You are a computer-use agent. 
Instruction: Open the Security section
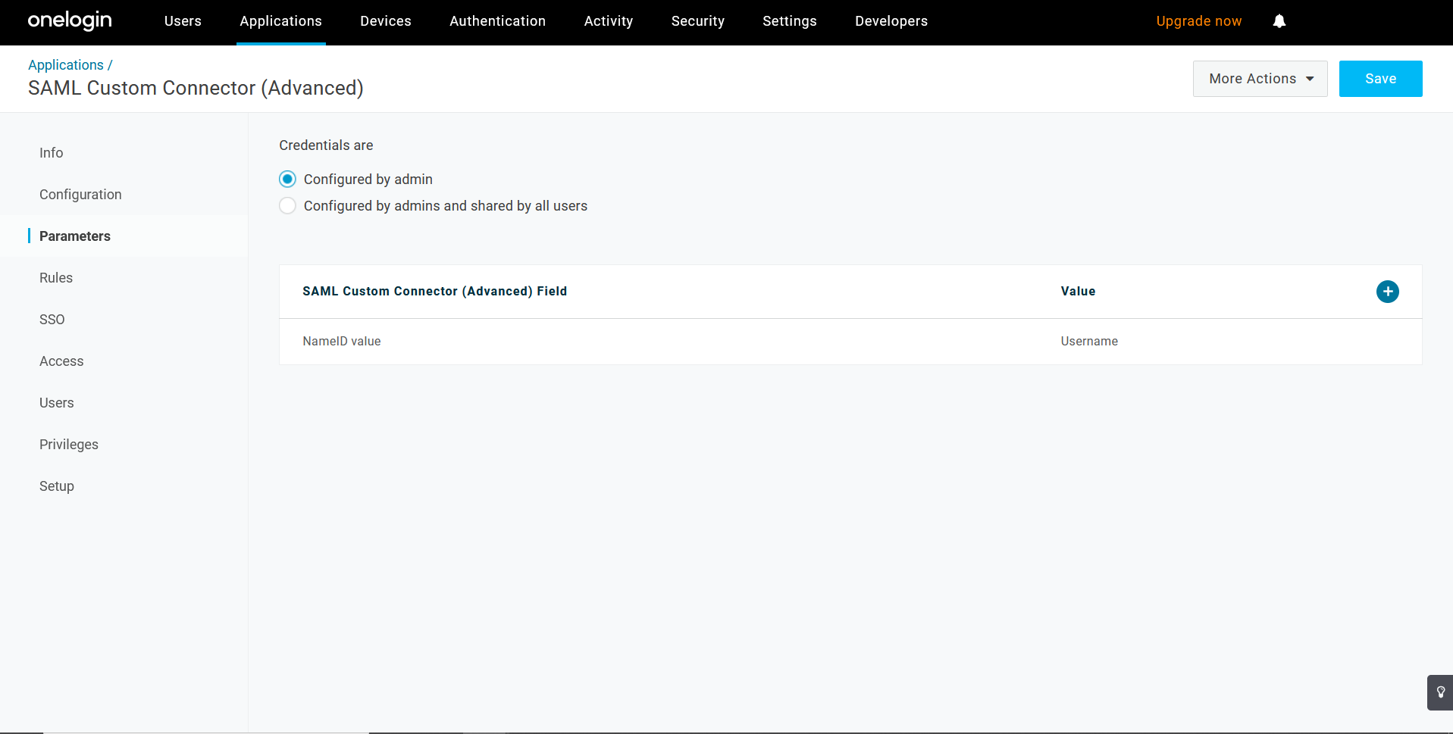pyautogui.click(x=697, y=20)
